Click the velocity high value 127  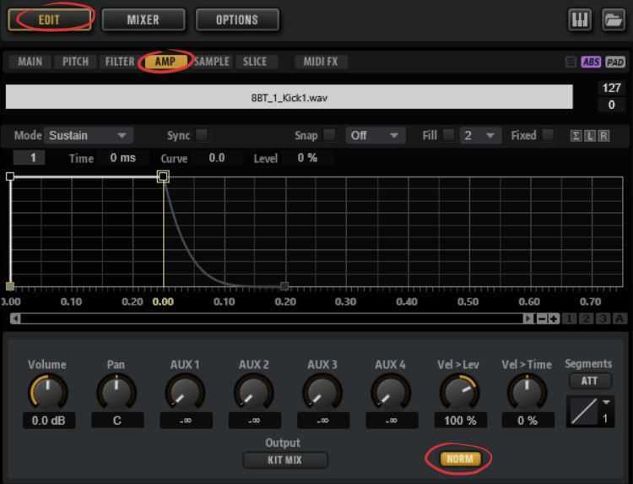(x=611, y=88)
